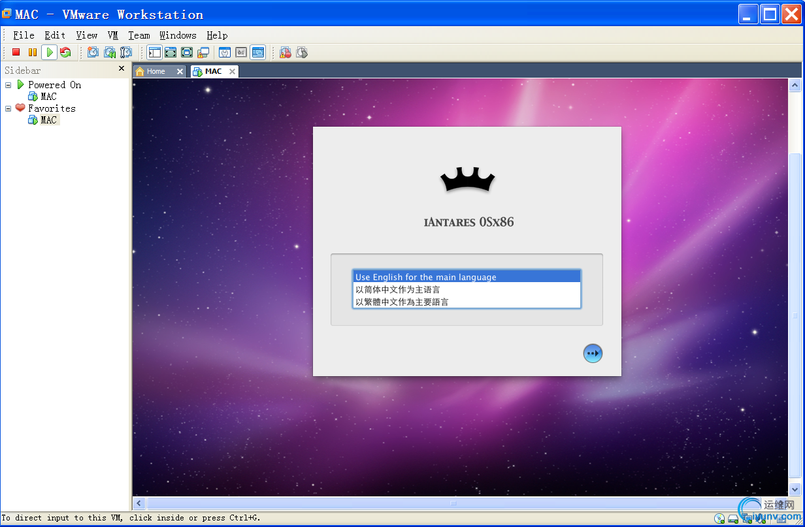Collapse the Powered On tree group
The width and height of the screenshot is (805, 527).
click(x=8, y=85)
